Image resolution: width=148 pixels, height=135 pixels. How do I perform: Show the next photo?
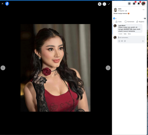pos(108,68)
